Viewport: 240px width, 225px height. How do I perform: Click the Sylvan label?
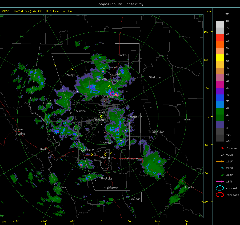[102, 79]
